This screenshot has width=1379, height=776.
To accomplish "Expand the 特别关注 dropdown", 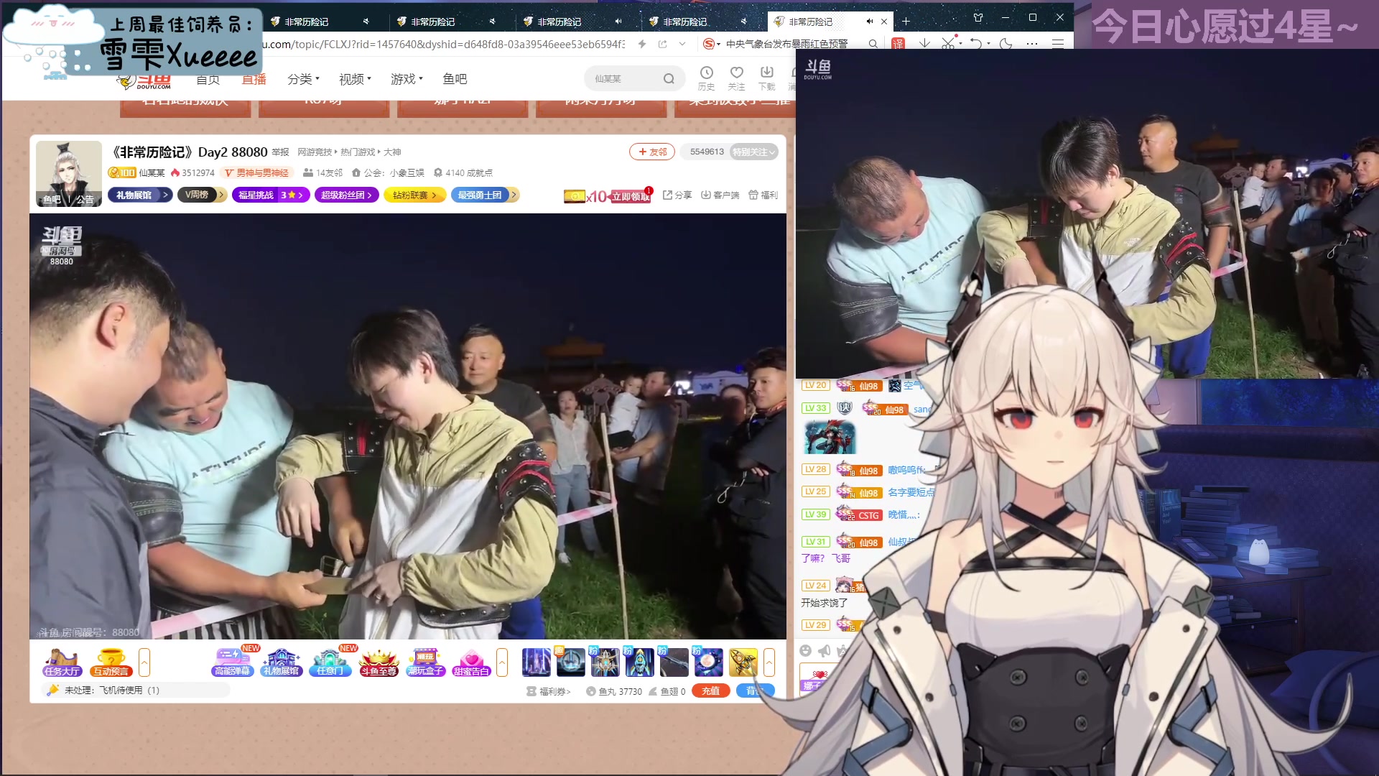I will [x=753, y=152].
